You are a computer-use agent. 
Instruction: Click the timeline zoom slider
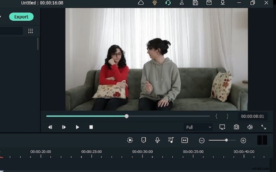click(x=222, y=140)
